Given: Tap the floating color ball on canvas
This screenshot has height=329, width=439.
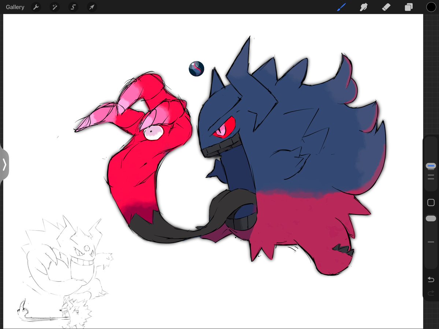Looking at the screenshot, I should 196,69.
